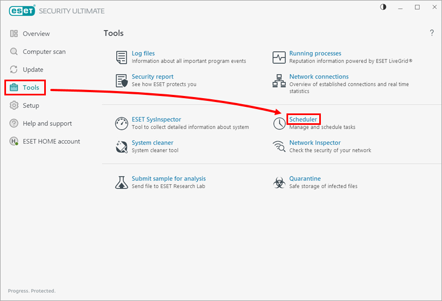
Task: Select Update in the sidebar
Action: point(33,70)
